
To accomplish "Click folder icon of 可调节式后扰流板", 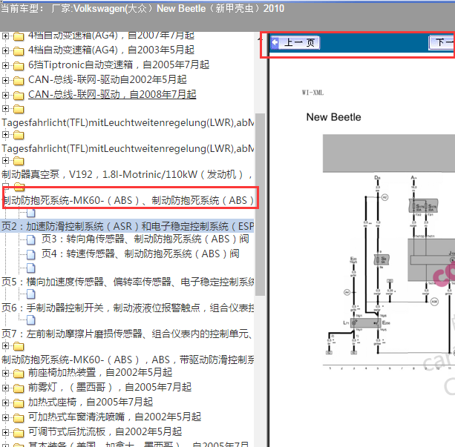I will (x=19, y=432).
